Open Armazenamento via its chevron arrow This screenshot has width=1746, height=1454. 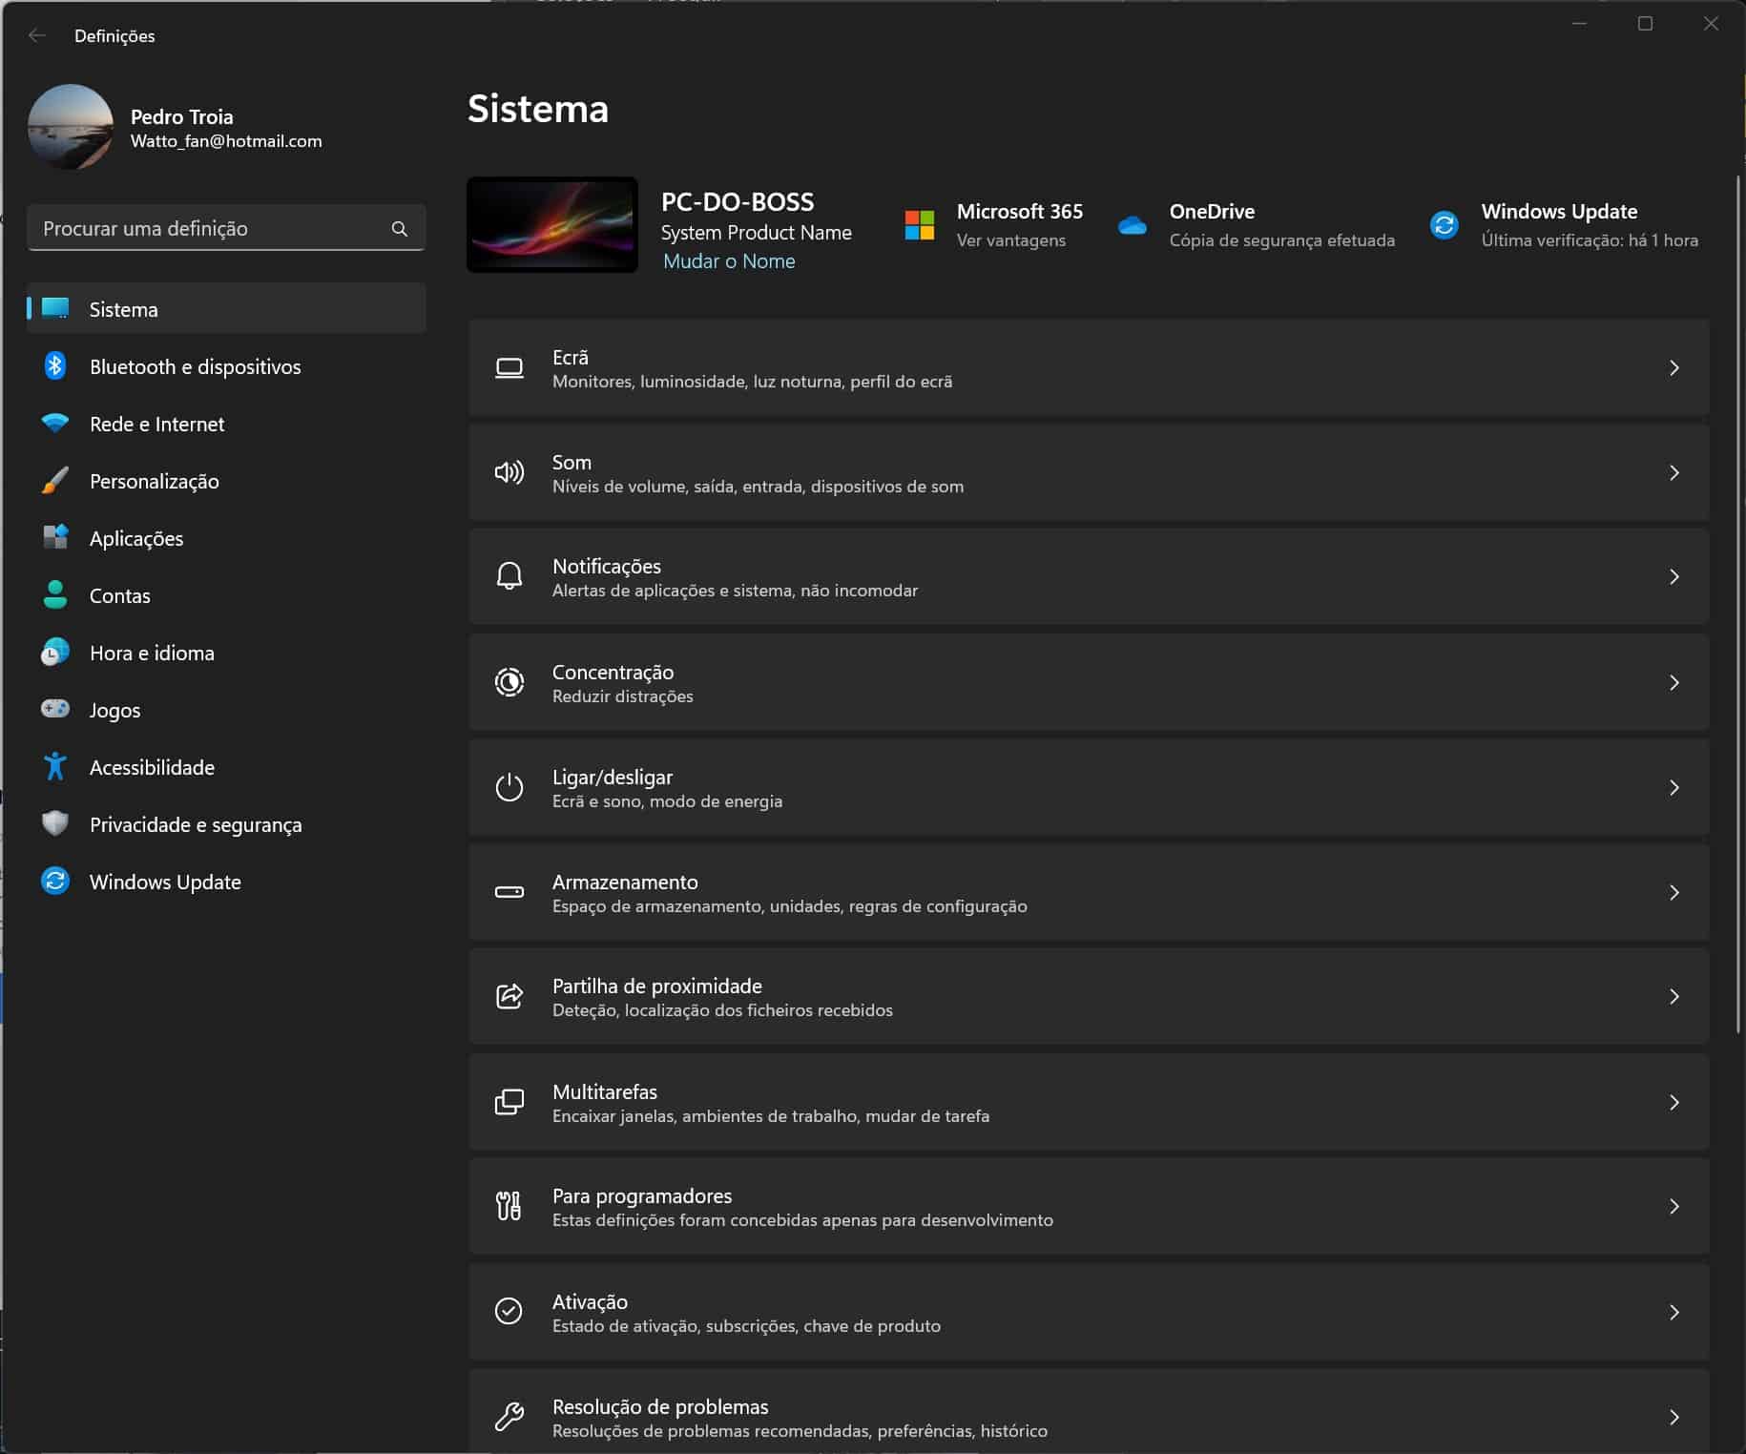pos(1673,893)
